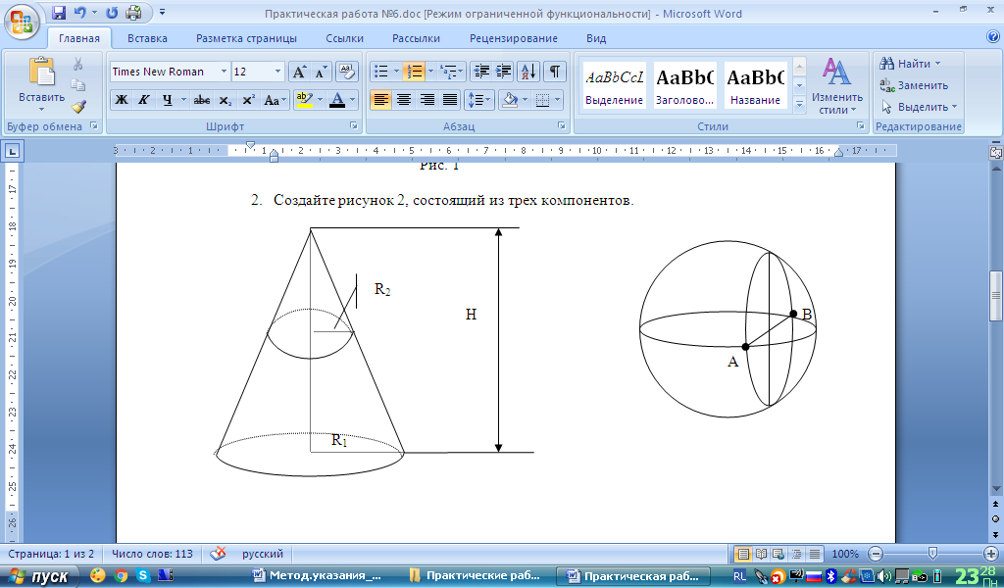
Task: Toggle italic formatting (К)
Action: point(143,100)
